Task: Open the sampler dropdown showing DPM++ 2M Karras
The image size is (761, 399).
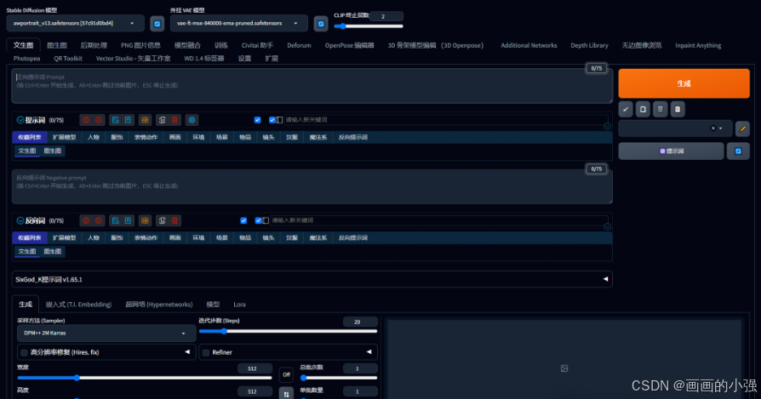Action: click(x=106, y=333)
